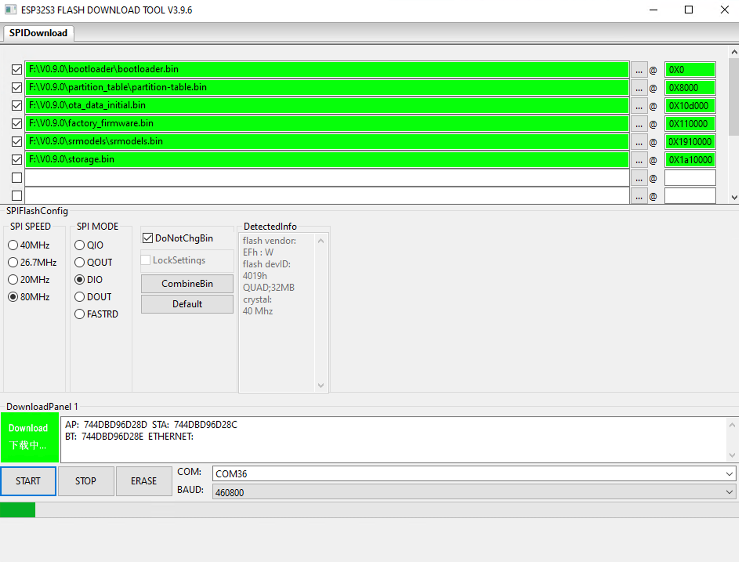
Task: Uncheck the ota_data_initial.bin file checkbox
Action: coord(17,106)
